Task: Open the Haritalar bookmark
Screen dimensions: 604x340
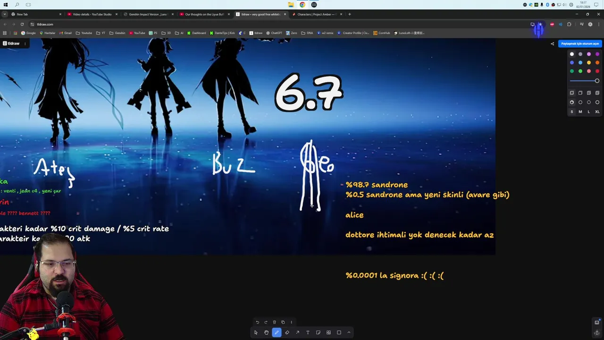Action: click(x=47, y=33)
